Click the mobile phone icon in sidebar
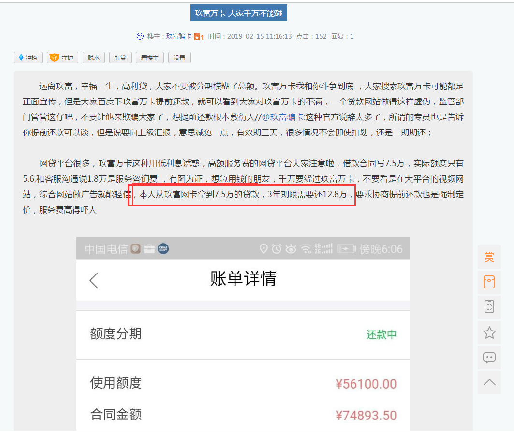514x432 pixels. 489,307
